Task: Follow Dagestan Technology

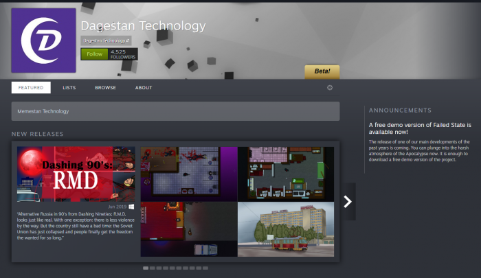Action: tap(94, 54)
